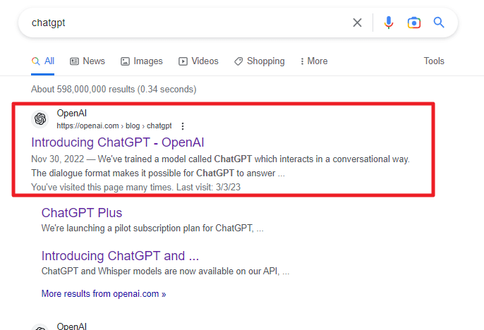Click the OpenAI site name above the first result URL
This screenshot has height=330, width=484.
coord(72,114)
